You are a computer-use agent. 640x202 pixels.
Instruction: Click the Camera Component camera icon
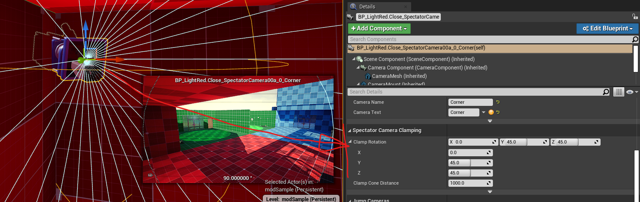click(364, 68)
